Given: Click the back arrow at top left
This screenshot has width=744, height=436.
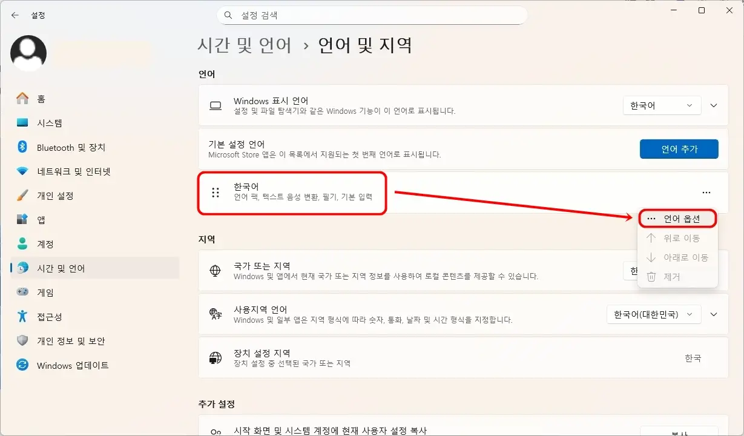Looking at the screenshot, I should point(15,15).
